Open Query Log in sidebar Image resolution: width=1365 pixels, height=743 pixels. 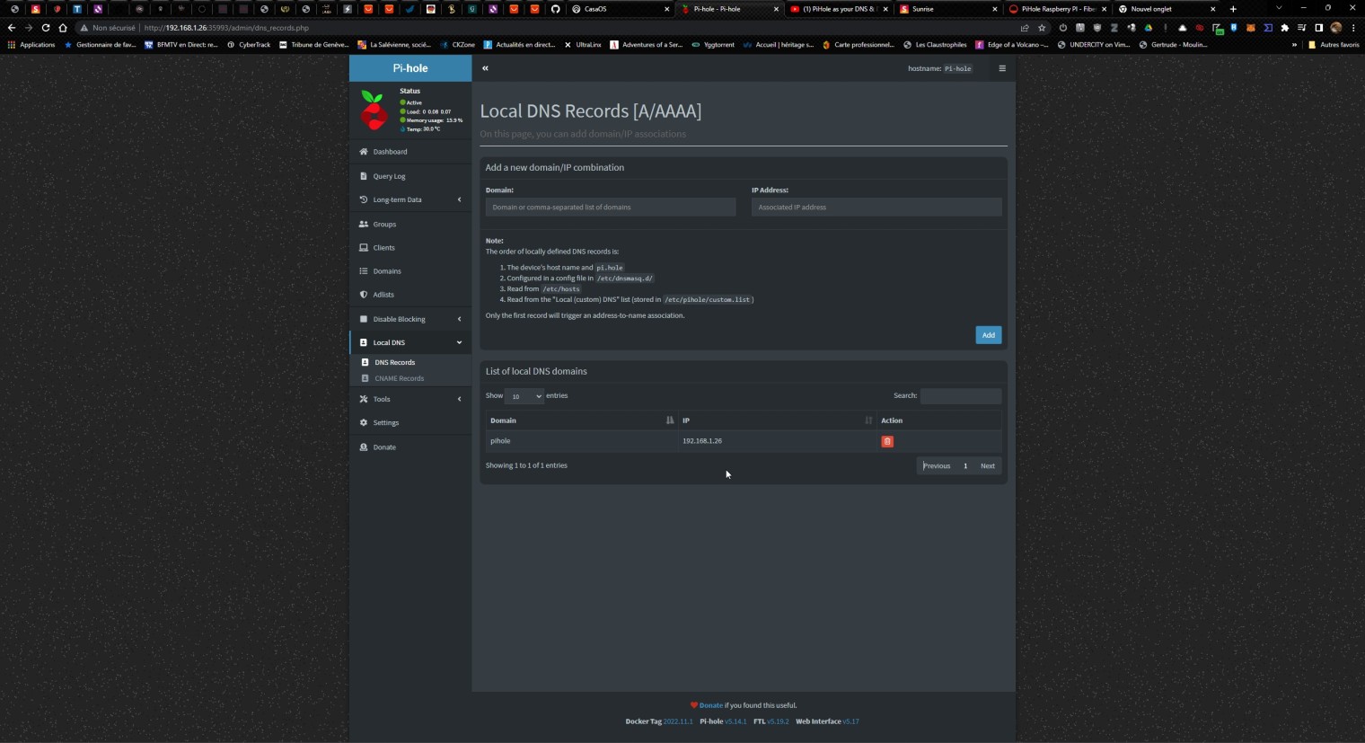coord(389,176)
